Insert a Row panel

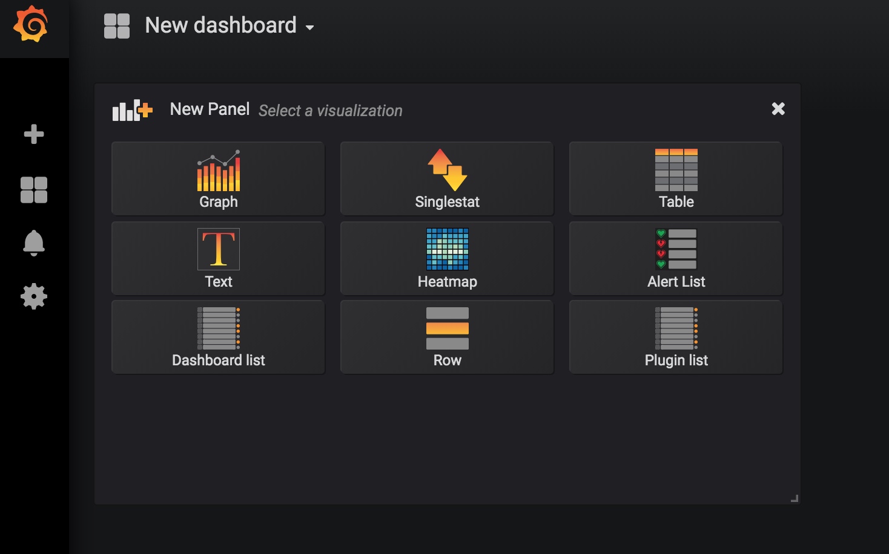click(x=447, y=337)
